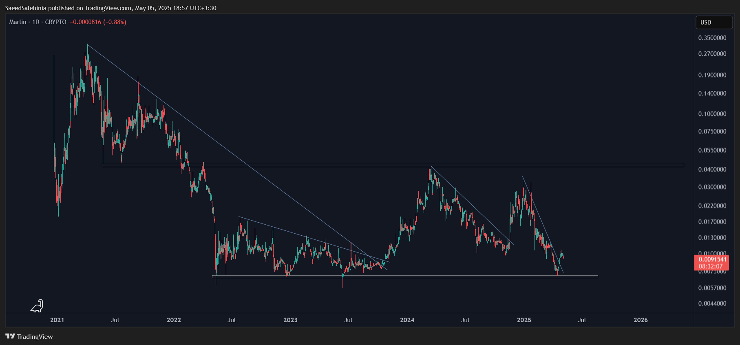Click the CRYPTO exchange label
This screenshot has width=740, height=345.
coord(55,22)
